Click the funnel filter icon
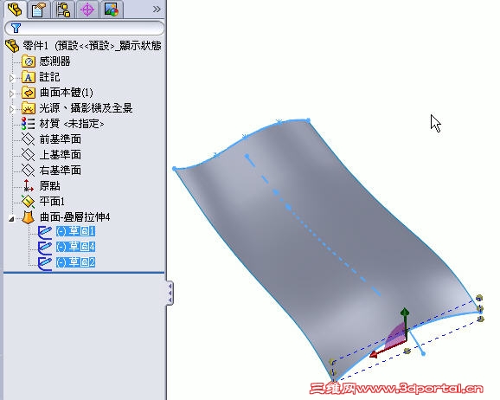The width and height of the screenshot is (500, 400). pos(16,28)
